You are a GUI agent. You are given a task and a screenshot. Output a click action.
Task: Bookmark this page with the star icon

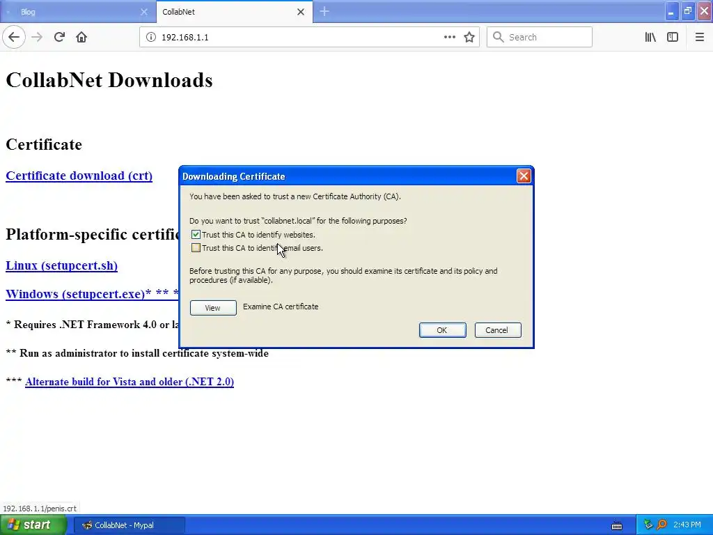[x=469, y=37]
